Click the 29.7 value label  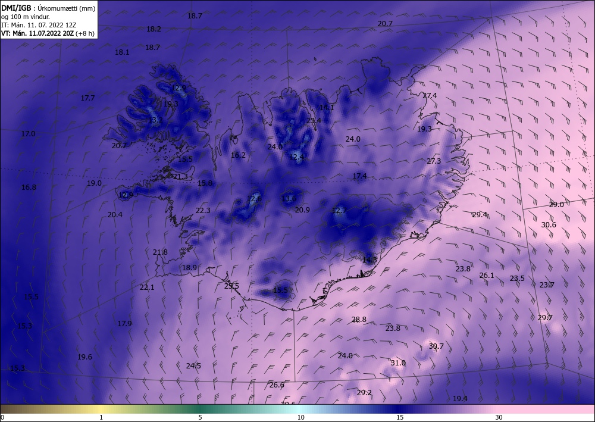545,318
